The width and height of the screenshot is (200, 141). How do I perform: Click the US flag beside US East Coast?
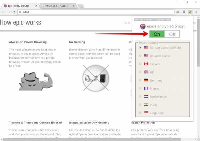[x=146, y=47]
